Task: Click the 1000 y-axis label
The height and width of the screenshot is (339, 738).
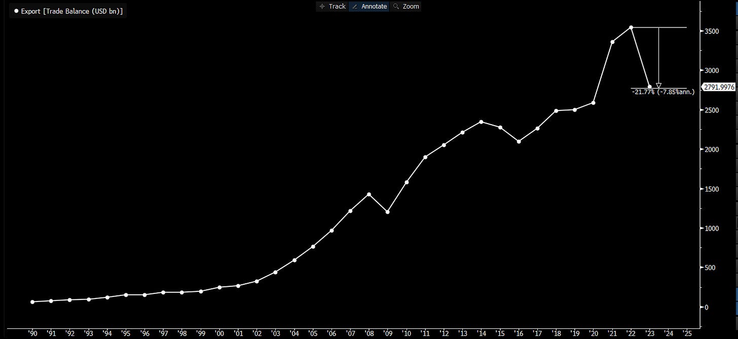Action: [711, 229]
